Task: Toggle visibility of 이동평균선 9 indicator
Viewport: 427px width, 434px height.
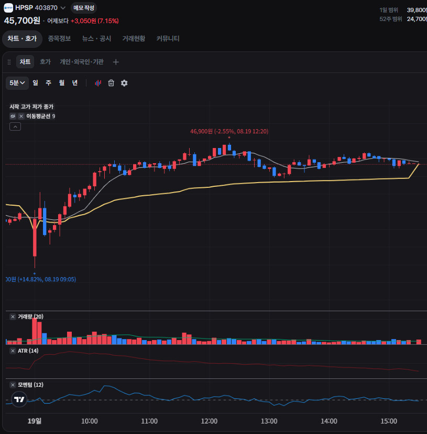Action: click(13, 117)
